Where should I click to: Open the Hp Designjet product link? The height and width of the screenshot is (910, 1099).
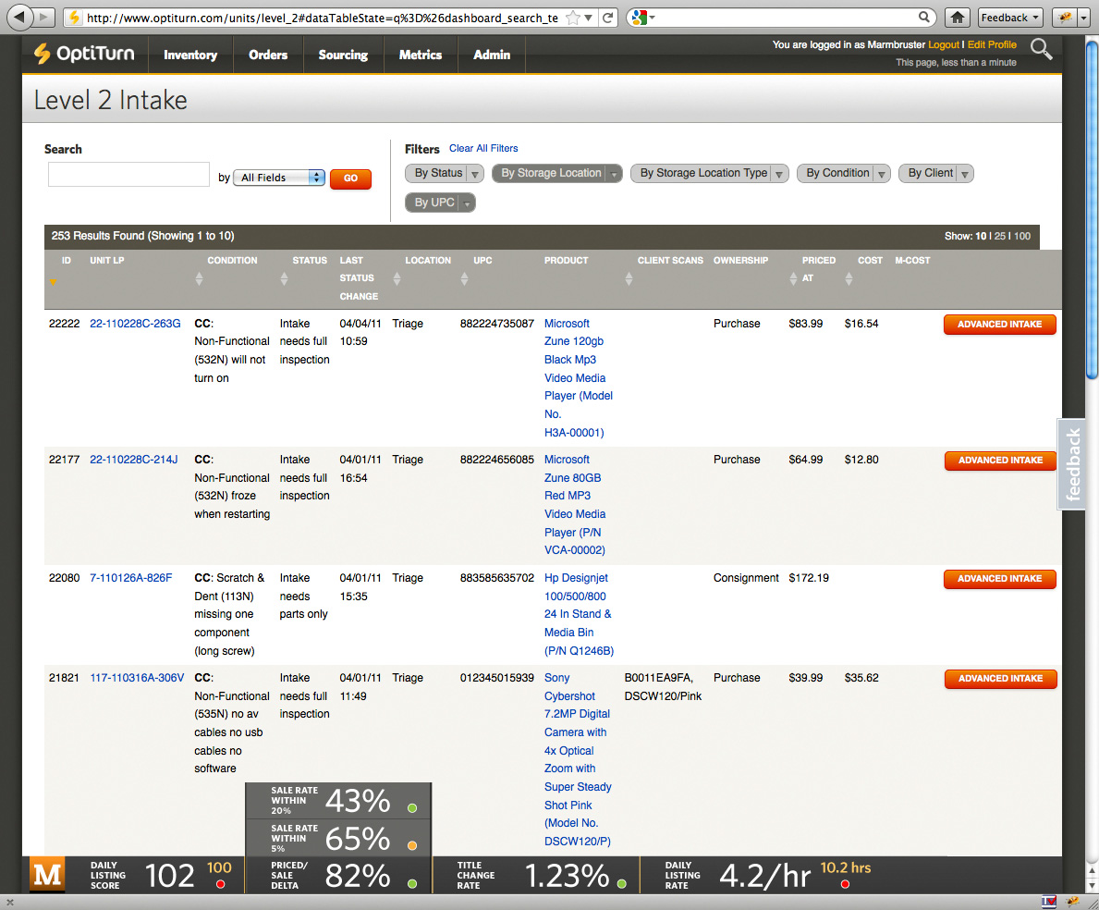point(579,614)
